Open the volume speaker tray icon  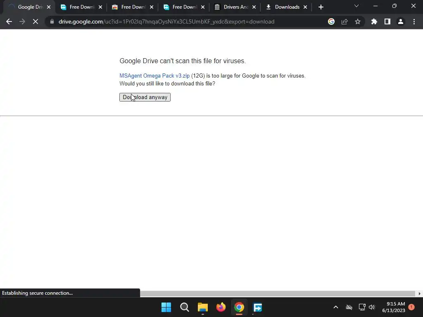[372, 307]
